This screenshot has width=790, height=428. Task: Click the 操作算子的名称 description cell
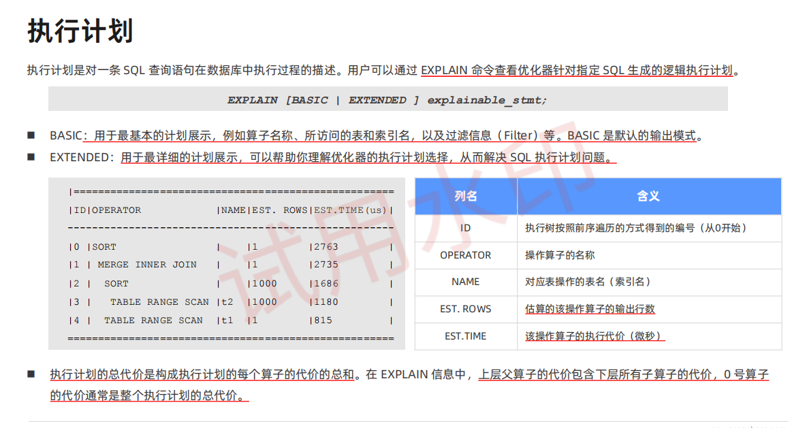(x=560, y=255)
